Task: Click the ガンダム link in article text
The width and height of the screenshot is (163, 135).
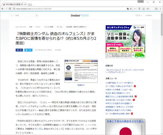Action: (x=39, y=129)
